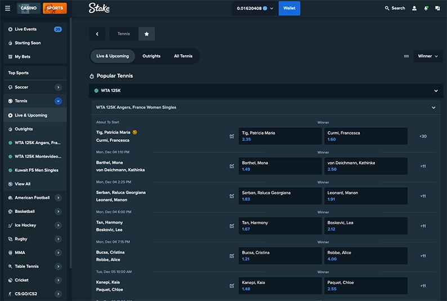Image resolution: width=447 pixels, height=301 pixels.
Task: Switch to the Sports tab
Action: coord(55,8)
